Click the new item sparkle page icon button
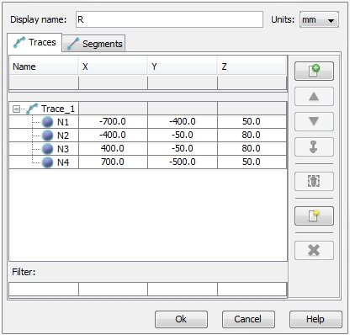 [x=314, y=215]
